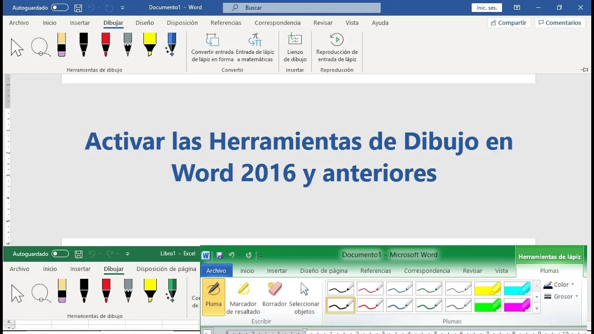
Task: Select cyan highlighter swatch in Plumas gallery
Action: 517,288
